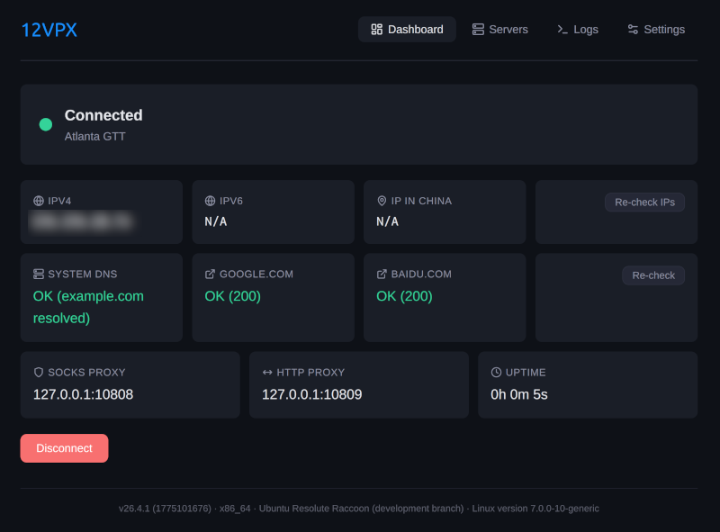720x532 pixels.
Task: Go to the Settings tab
Action: coord(656,30)
